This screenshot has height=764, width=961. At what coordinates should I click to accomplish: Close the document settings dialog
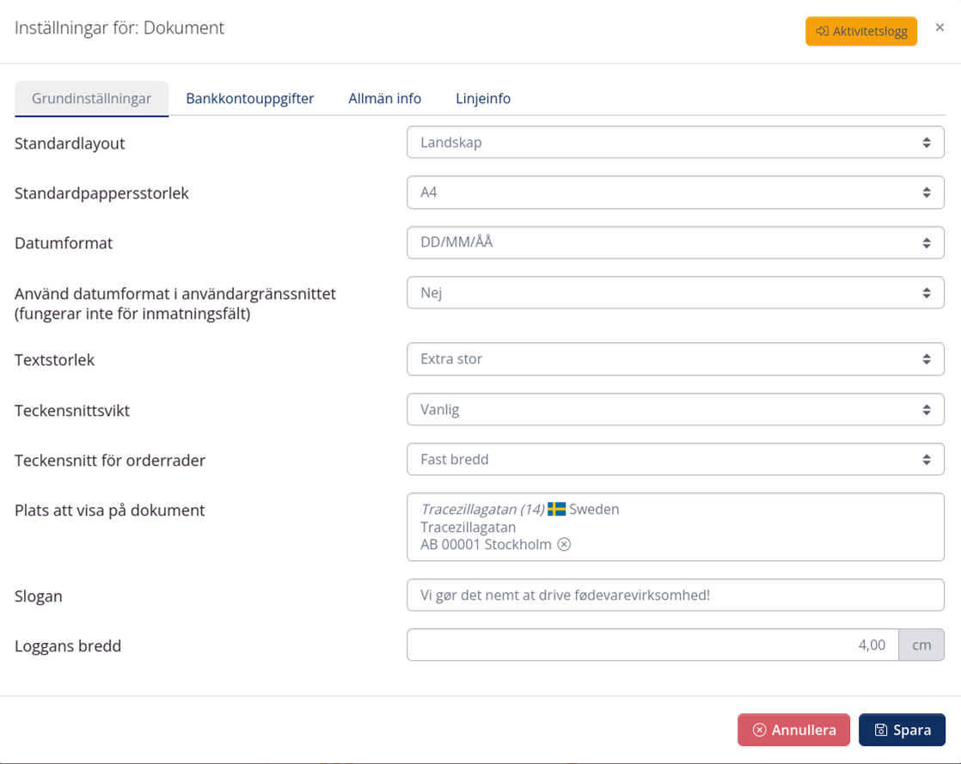pyautogui.click(x=940, y=28)
